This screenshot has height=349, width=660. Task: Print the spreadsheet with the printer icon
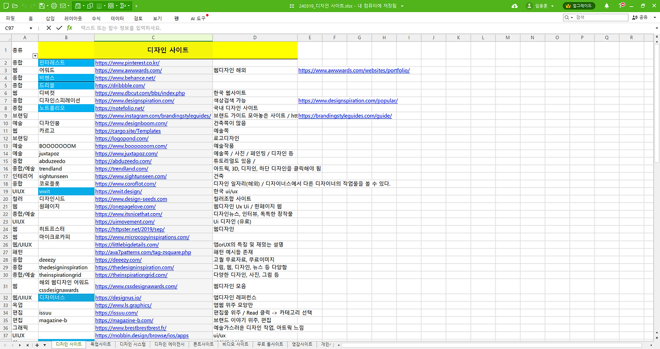[54, 6]
